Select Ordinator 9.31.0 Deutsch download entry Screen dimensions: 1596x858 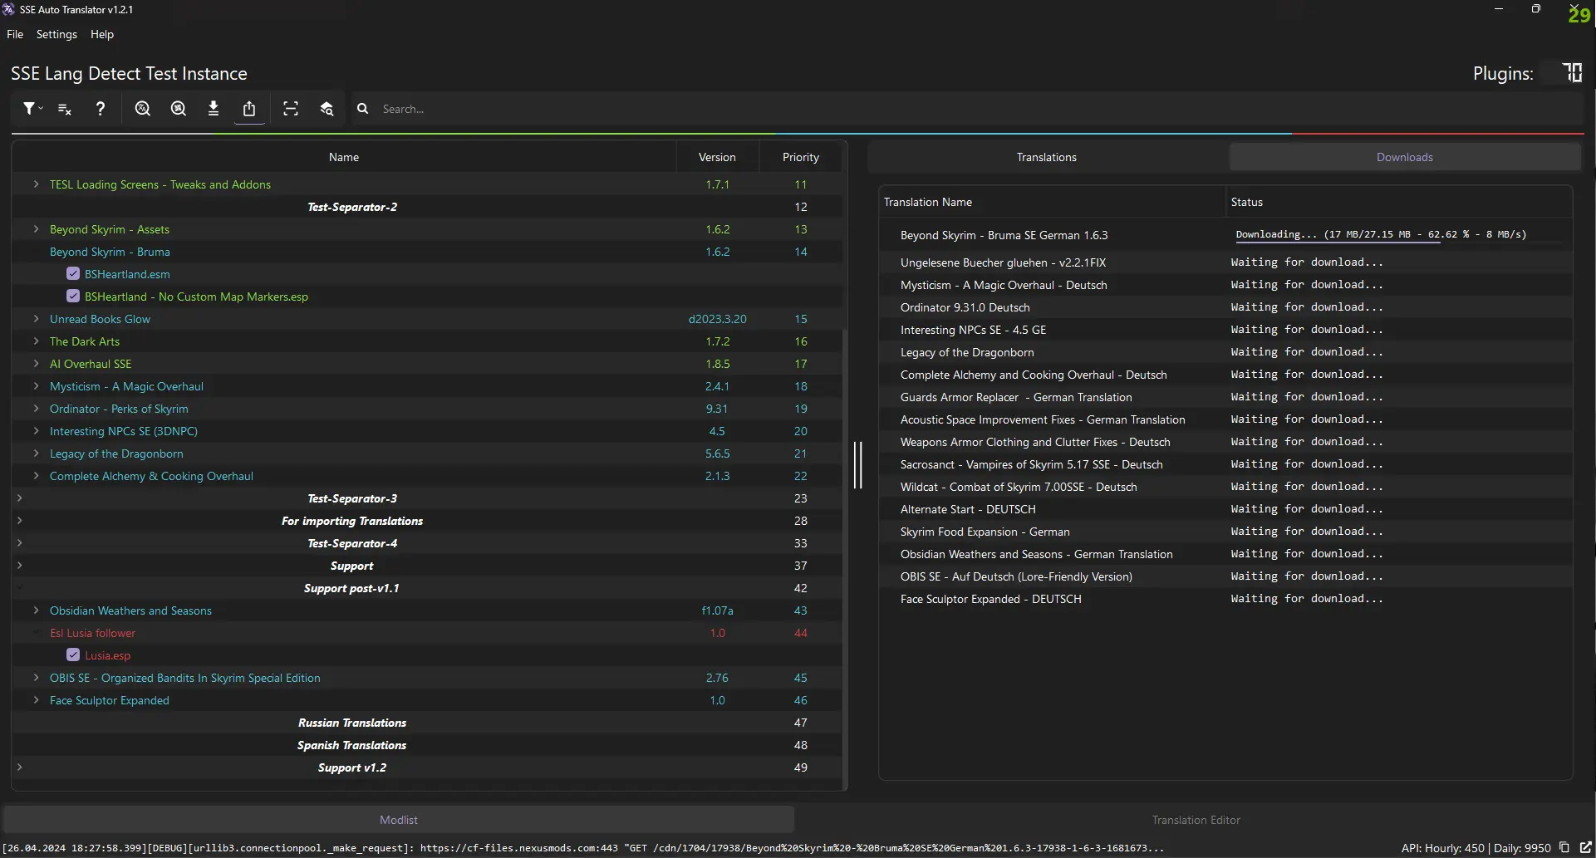point(1225,307)
